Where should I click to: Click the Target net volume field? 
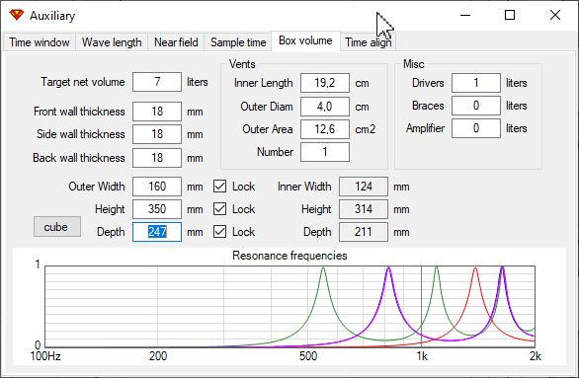157,82
